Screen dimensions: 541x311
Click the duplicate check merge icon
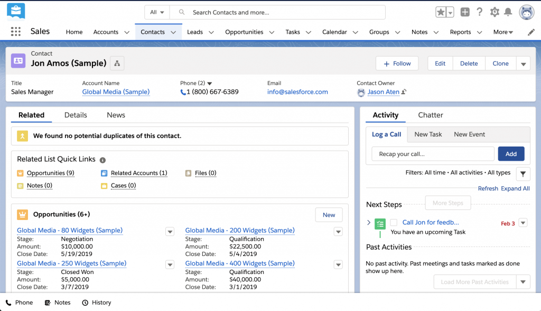[x=22, y=136]
